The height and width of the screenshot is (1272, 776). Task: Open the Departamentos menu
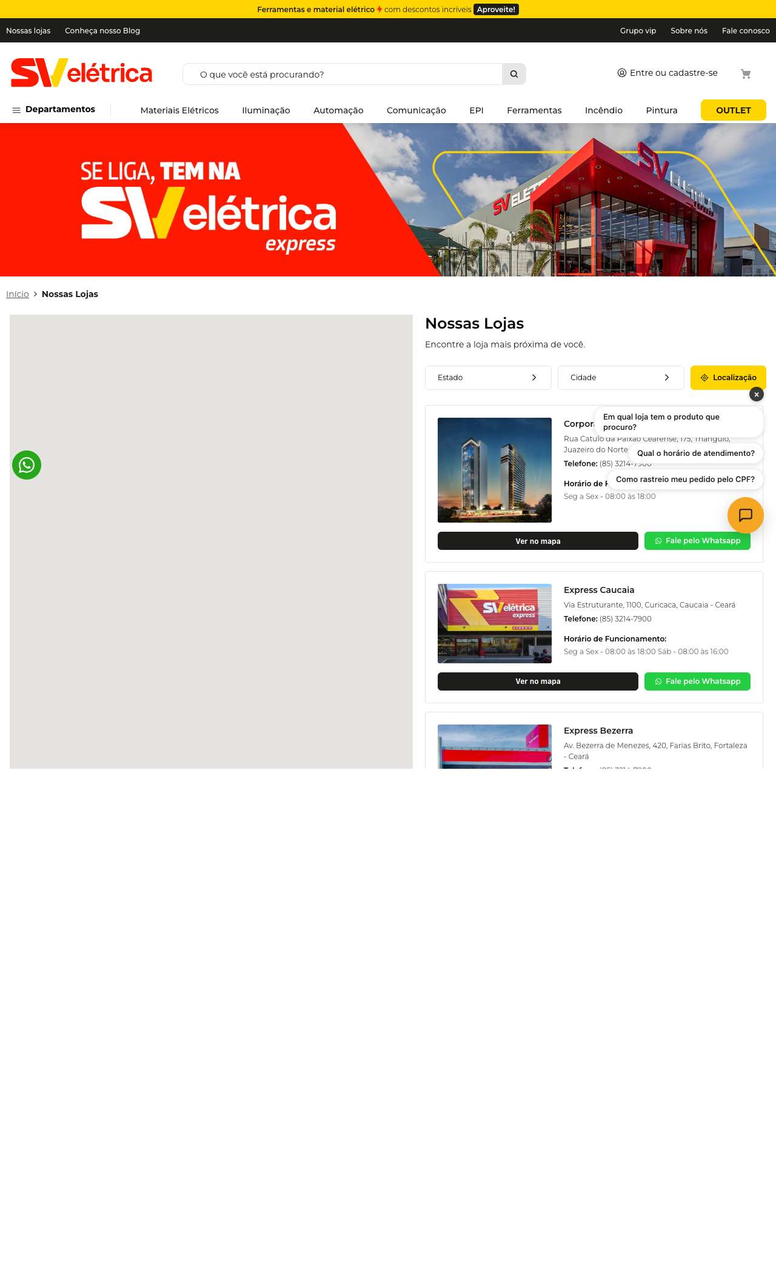pyautogui.click(x=54, y=110)
